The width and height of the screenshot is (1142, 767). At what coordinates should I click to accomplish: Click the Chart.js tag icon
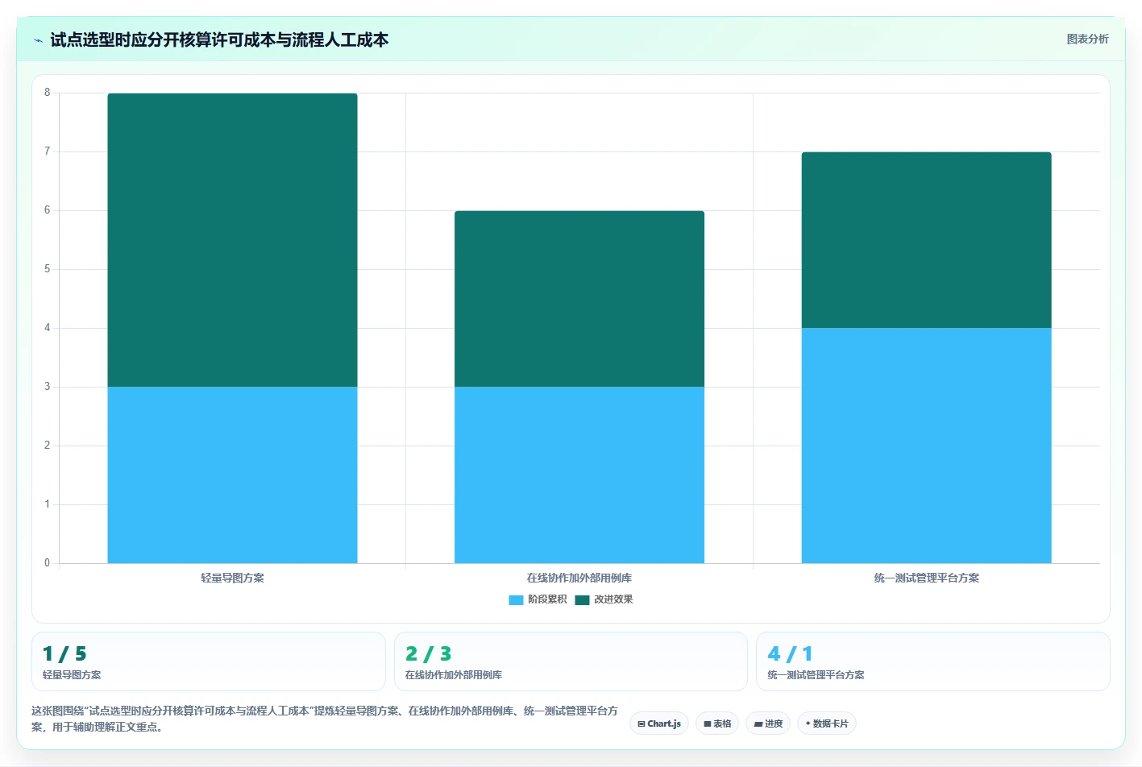point(642,724)
